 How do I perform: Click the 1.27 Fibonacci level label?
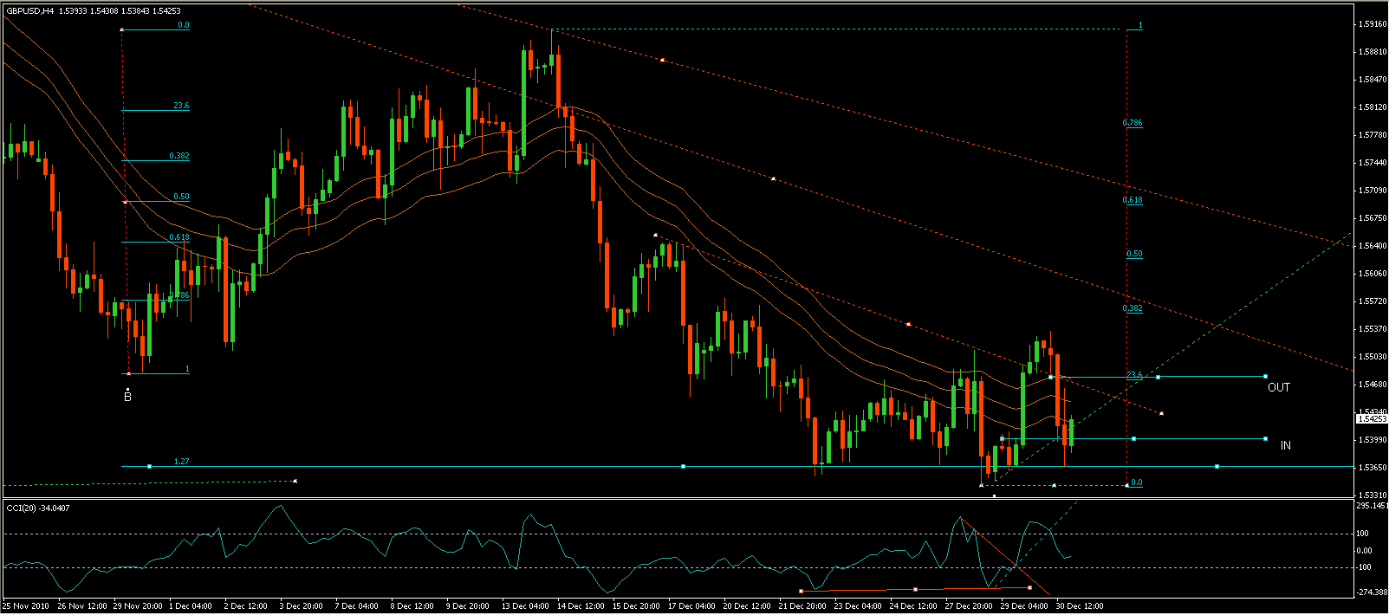181,462
